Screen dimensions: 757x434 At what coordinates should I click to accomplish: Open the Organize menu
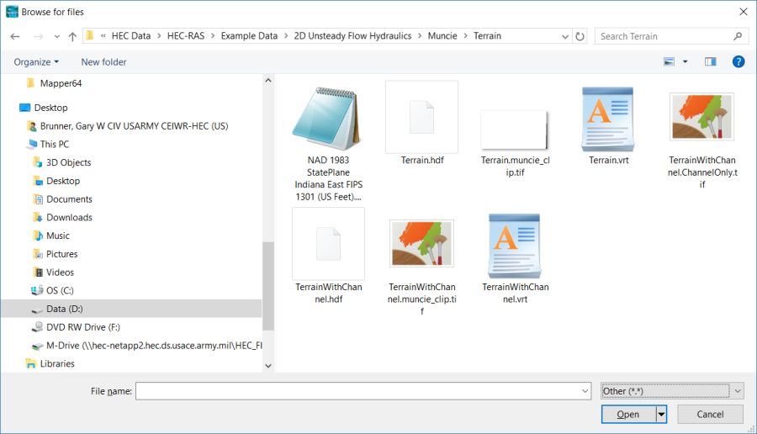pos(36,61)
